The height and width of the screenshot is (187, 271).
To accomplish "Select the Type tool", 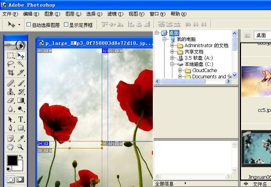I will (x=21, y=119).
